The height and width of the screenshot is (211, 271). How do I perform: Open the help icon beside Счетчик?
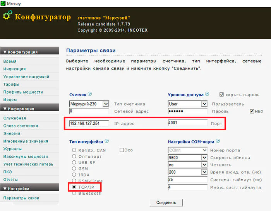(x=90, y=94)
